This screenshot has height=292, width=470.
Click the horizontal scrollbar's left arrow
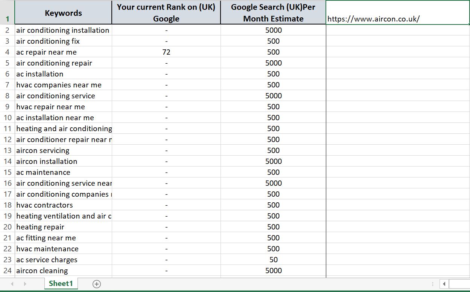pyautogui.click(x=444, y=284)
